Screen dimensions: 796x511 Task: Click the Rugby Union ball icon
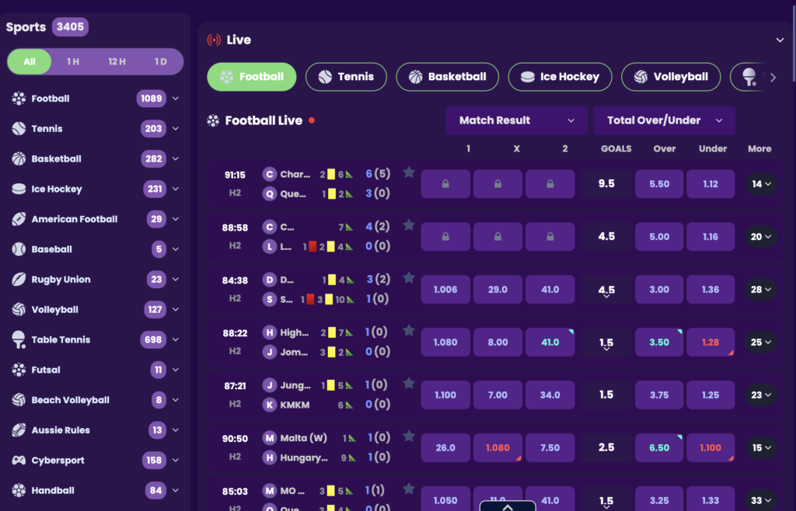19,280
